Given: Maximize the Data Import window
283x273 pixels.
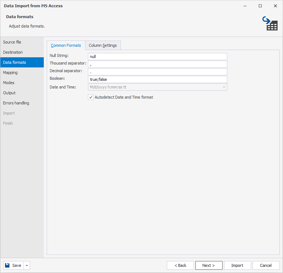Looking at the screenshot, I should click(x=260, y=6).
